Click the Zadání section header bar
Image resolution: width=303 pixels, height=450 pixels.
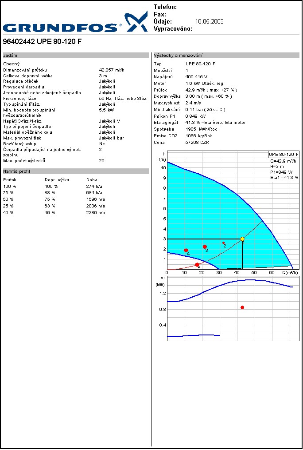tap(75, 56)
